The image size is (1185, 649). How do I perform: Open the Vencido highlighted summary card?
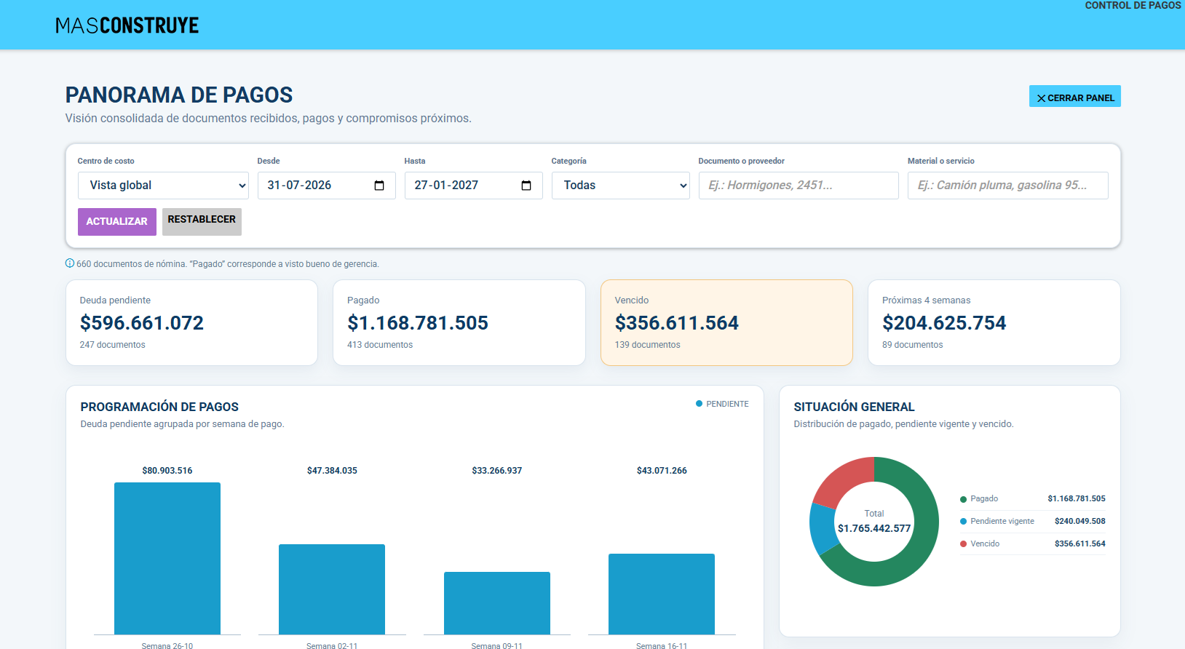726,323
